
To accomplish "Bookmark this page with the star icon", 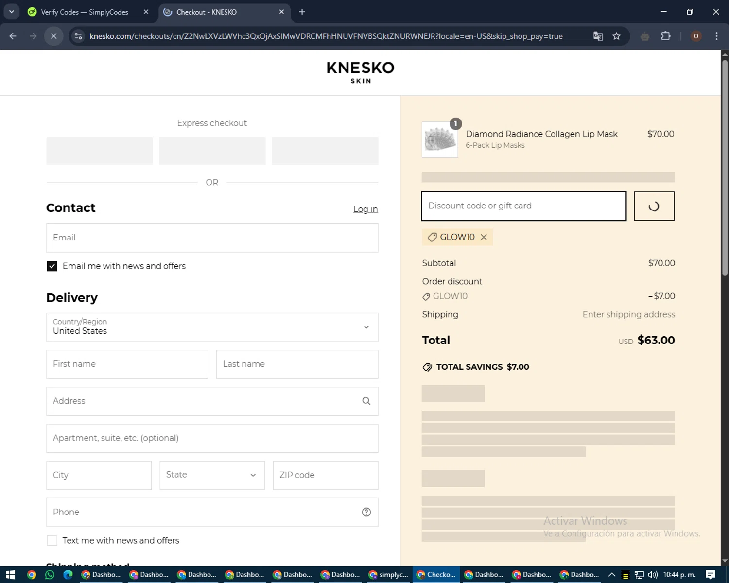I will coord(616,36).
